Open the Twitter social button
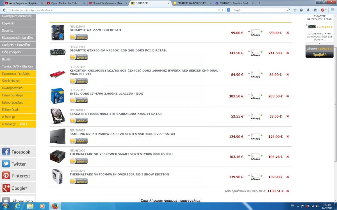This screenshot has width=337, height=210. pos(18,164)
